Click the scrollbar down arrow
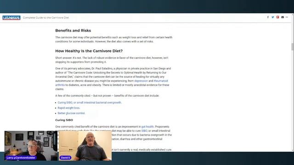The width and height of the screenshot is (294, 165). [292, 150]
